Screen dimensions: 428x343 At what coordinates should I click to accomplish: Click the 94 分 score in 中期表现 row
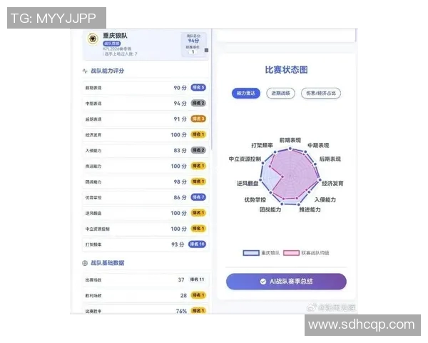pyautogui.click(x=180, y=104)
